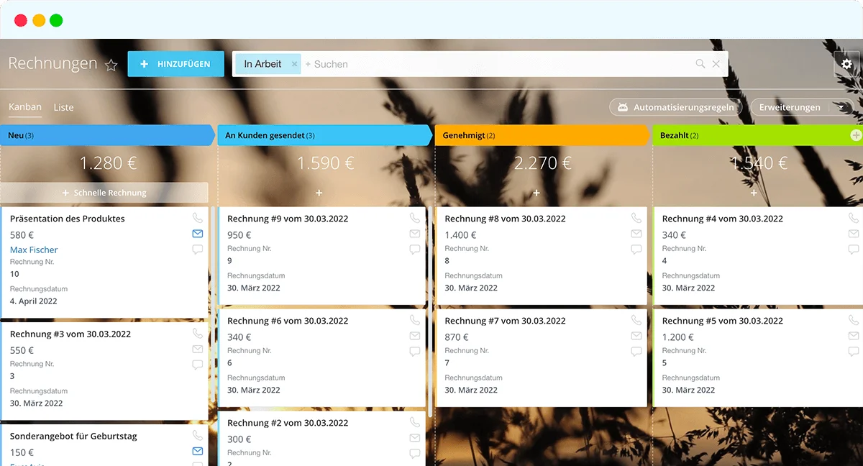Open chat on Präsentation des Produktes card
The height and width of the screenshot is (466, 863).
[198, 250]
